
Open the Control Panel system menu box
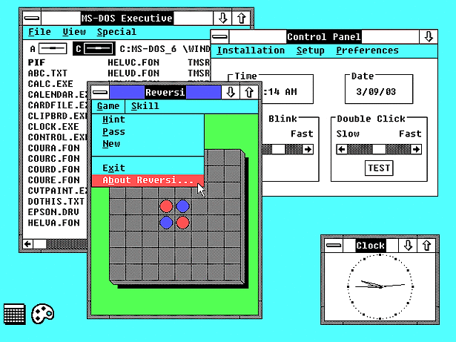click(220, 36)
